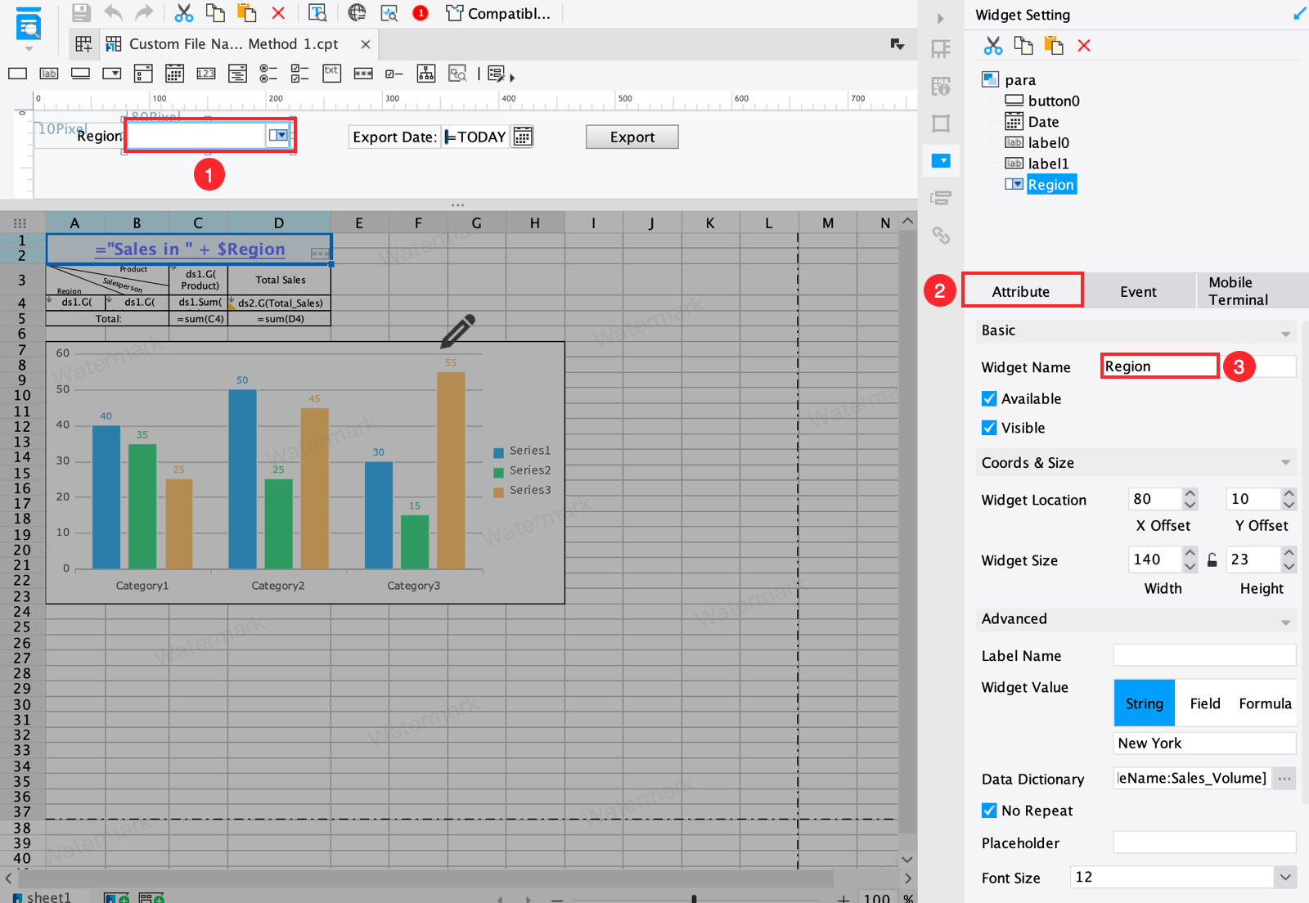Delete widget using red X in Widget Setting
The image size is (1309, 903).
click(1084, 46)
